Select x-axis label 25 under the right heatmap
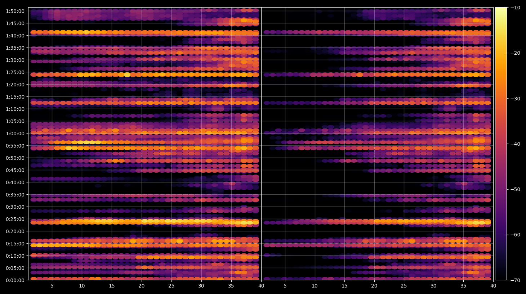Image resolution: width=526 pixels, height=294 pixels. click(404, 286)
